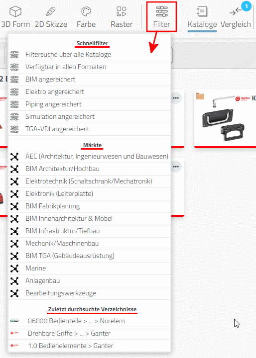Select Mechanik/Maschinenbau market

tap(90, 244)
